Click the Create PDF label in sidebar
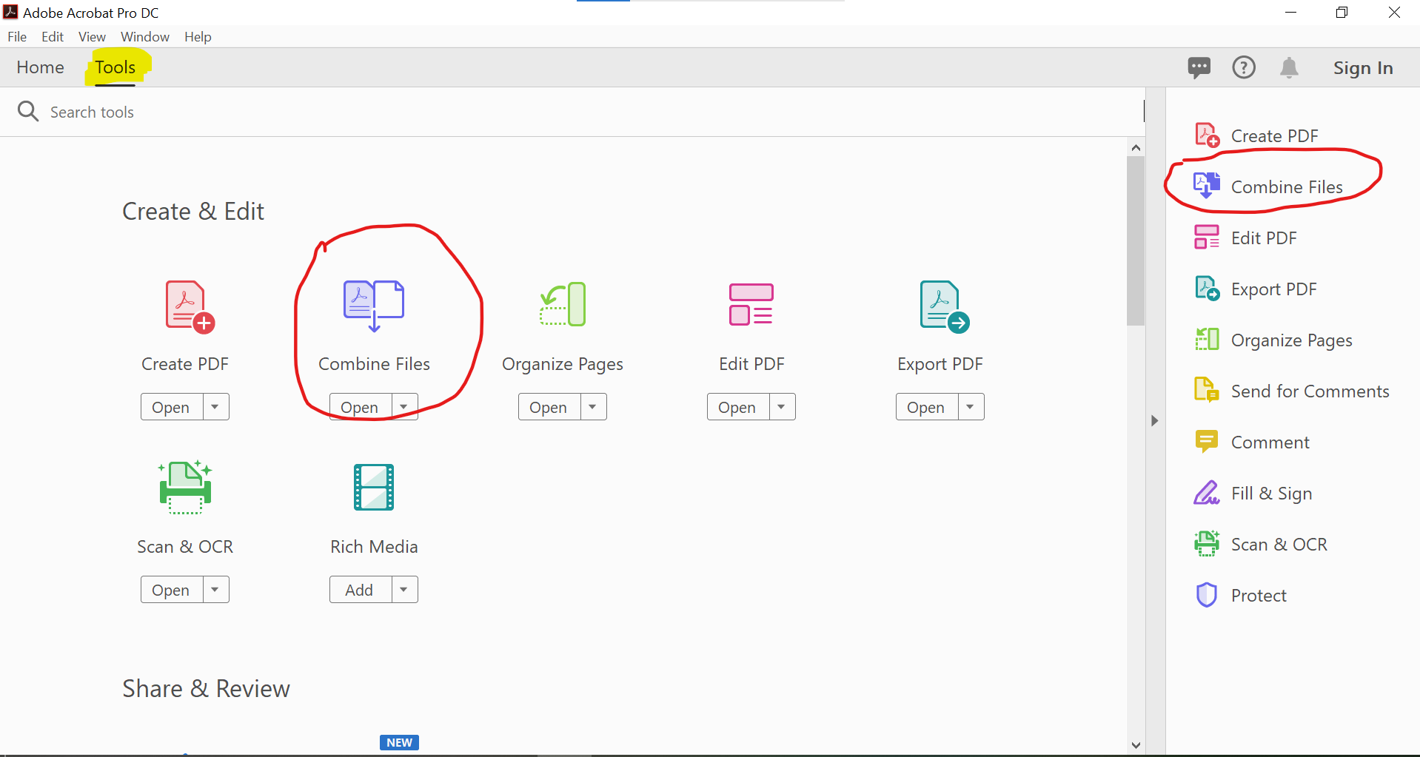 1274,135
